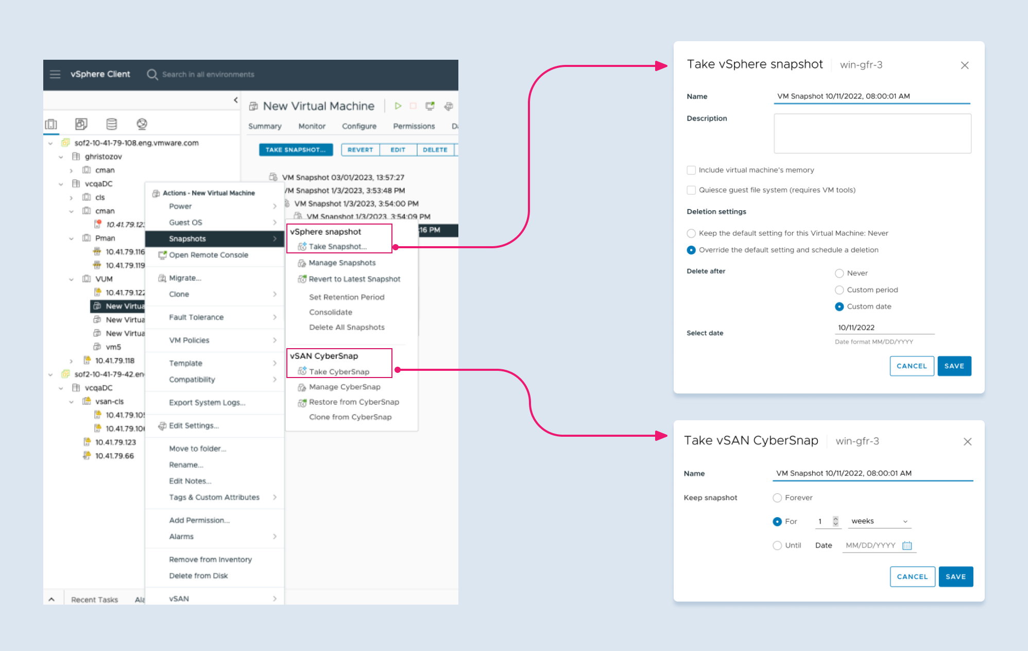Image resolution: width=1028 pixels, height=651 pixels.
Task: Collapse the vcqaDC datacenter
Action: (x=61, y=183)
